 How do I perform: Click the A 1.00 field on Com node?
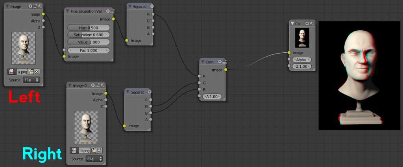(x=212, y=97)
